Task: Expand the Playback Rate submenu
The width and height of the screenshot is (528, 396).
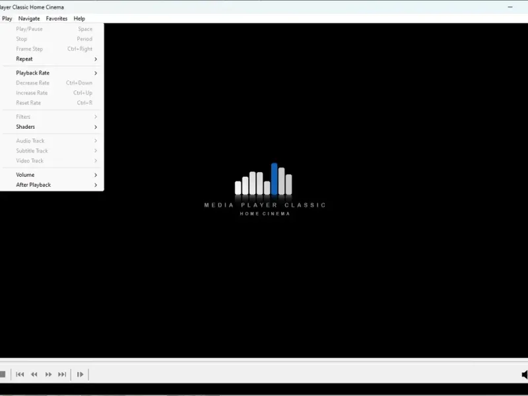Action: pyautogui.click(x=52, y=73)
